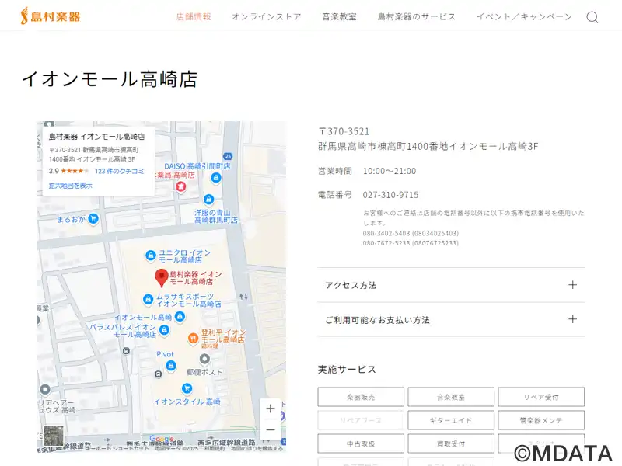Screen dimensions: 622x466
Task: Switch the map to satellite view thumbnail
Action: pyautogui.click(x=53, y=436)
